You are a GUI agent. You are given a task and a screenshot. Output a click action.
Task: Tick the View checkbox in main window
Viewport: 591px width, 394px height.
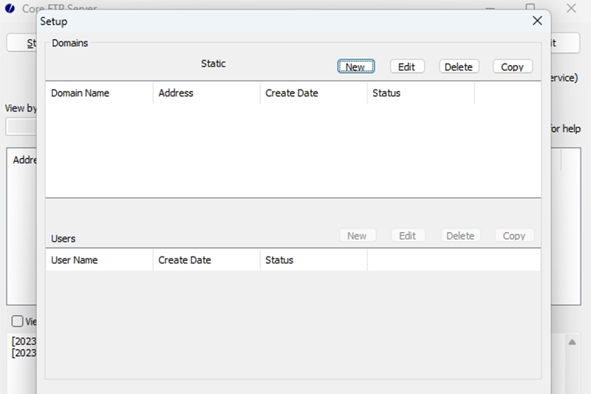coord(17,322)
